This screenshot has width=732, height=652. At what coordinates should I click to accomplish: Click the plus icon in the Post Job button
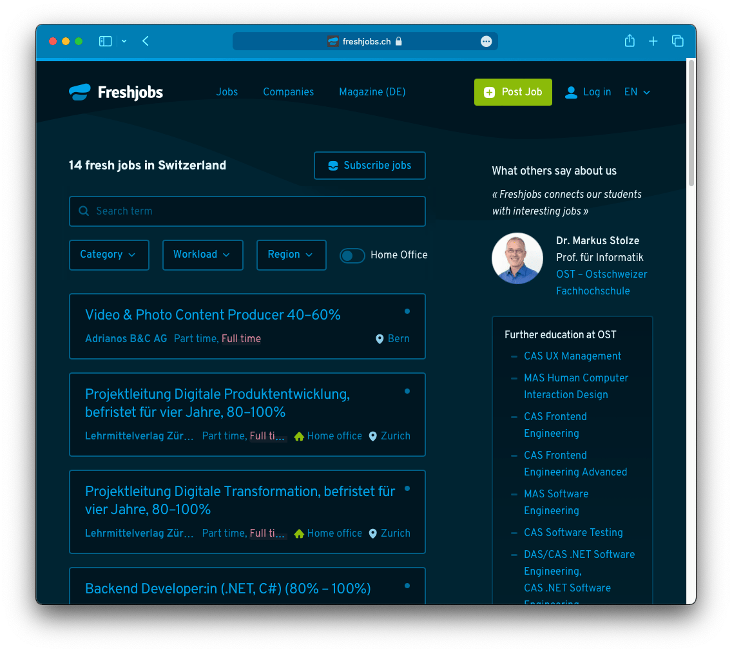489,92
